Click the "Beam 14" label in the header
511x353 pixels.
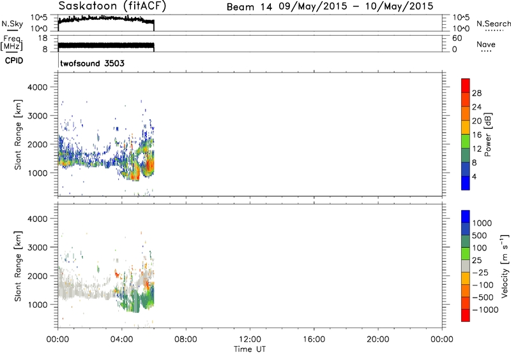pyautogui.click(x=249, y=7)
